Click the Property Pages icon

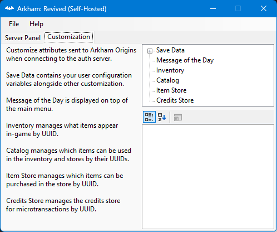pos(178,117)
